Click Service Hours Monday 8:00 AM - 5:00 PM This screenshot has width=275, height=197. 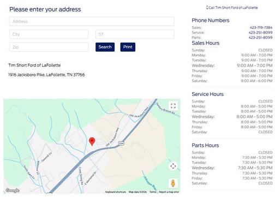[232, 106]
